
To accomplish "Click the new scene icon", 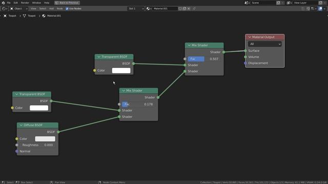I will (278, 3).
